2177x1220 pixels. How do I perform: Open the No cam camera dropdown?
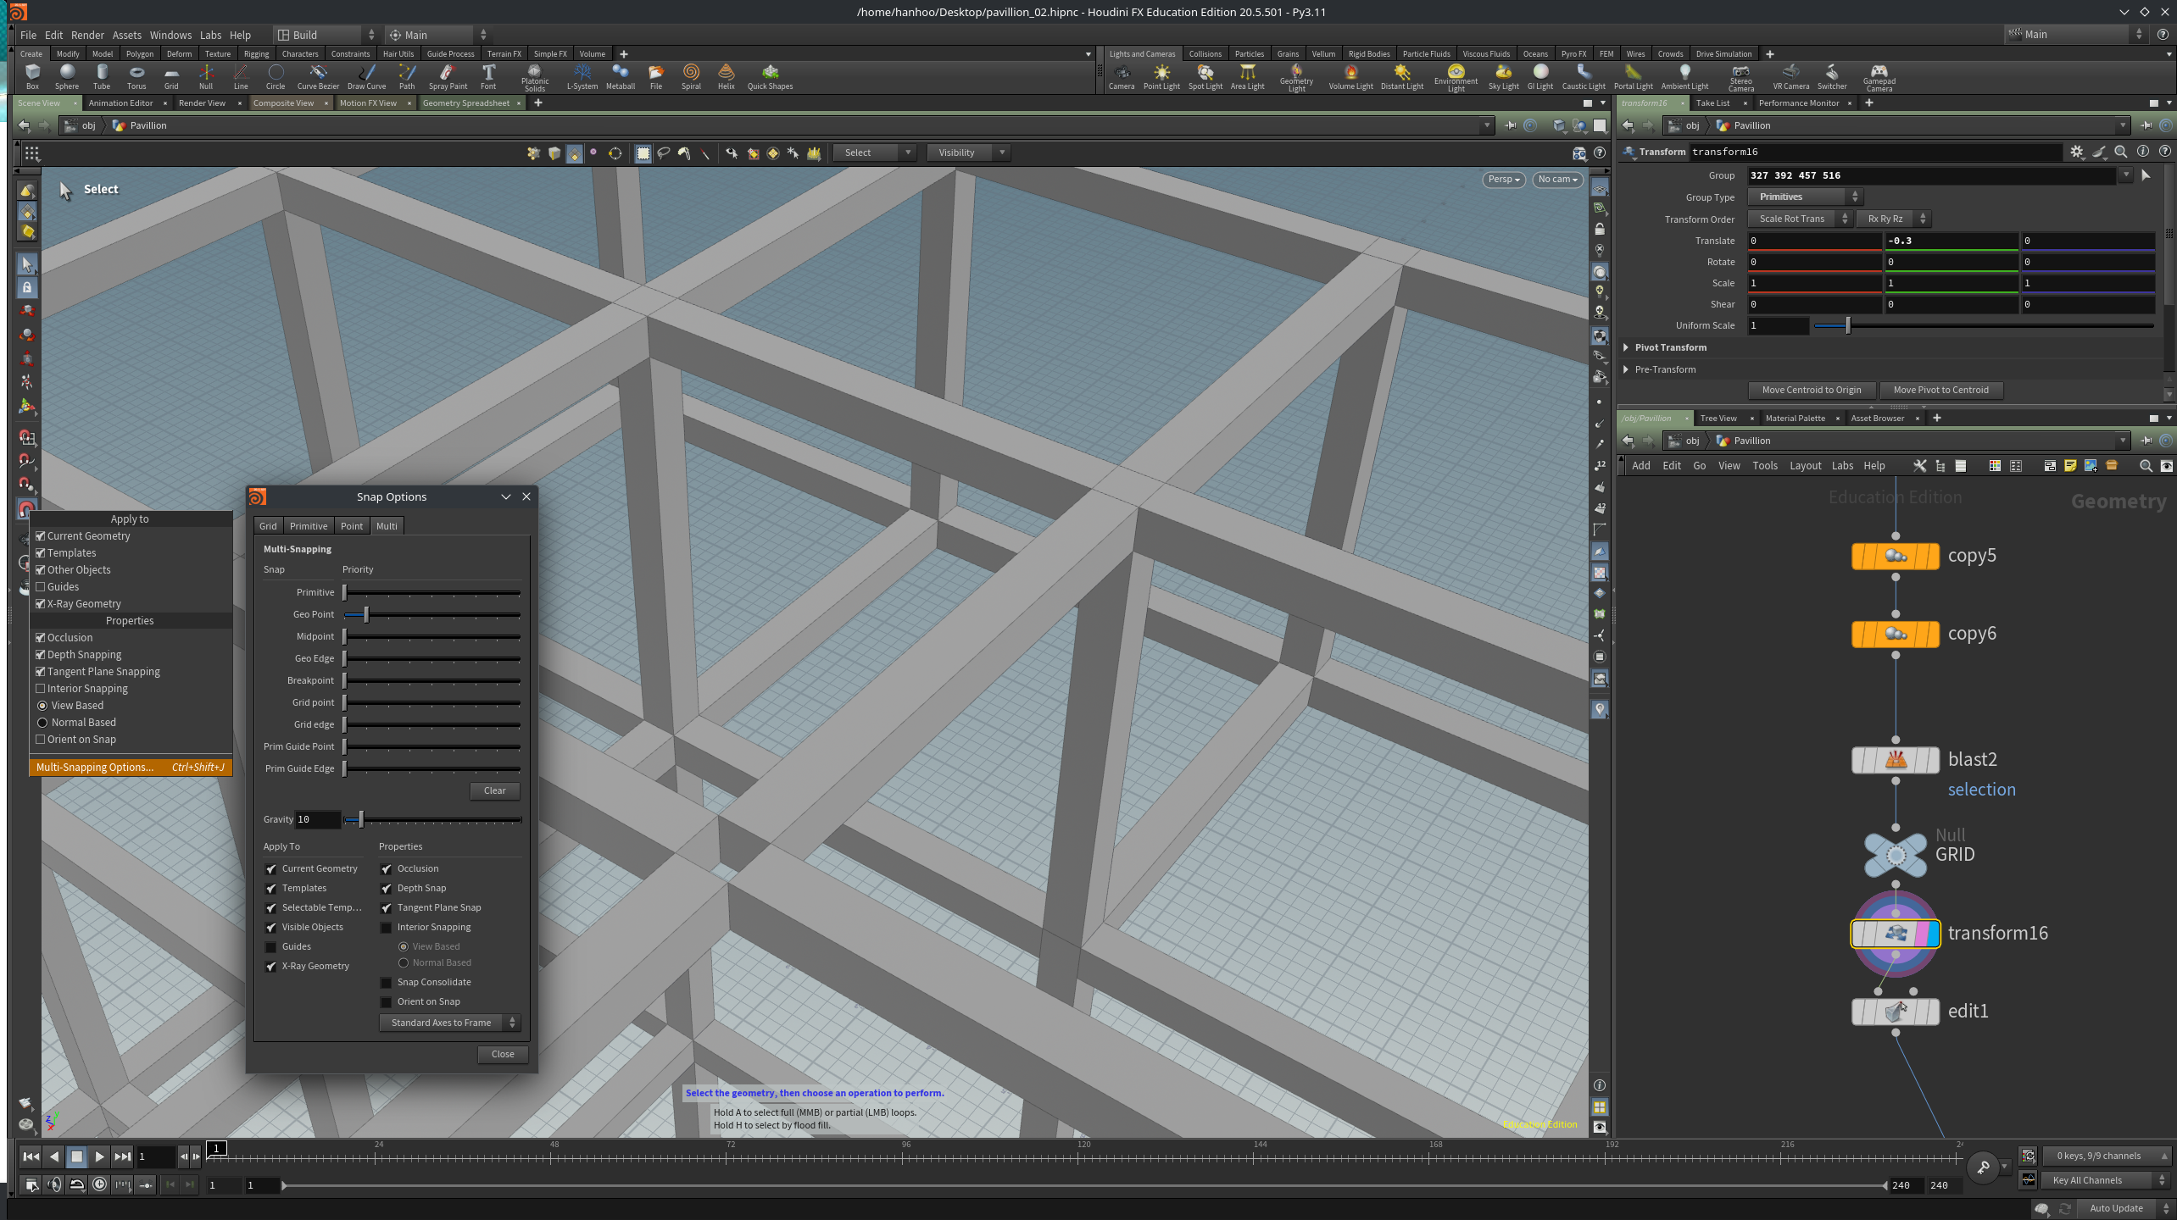pos(1557,180)
